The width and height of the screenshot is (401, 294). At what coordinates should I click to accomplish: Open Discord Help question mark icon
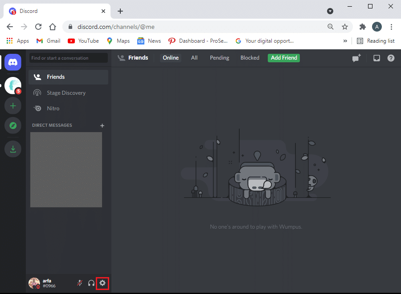(x=391, y=58)
